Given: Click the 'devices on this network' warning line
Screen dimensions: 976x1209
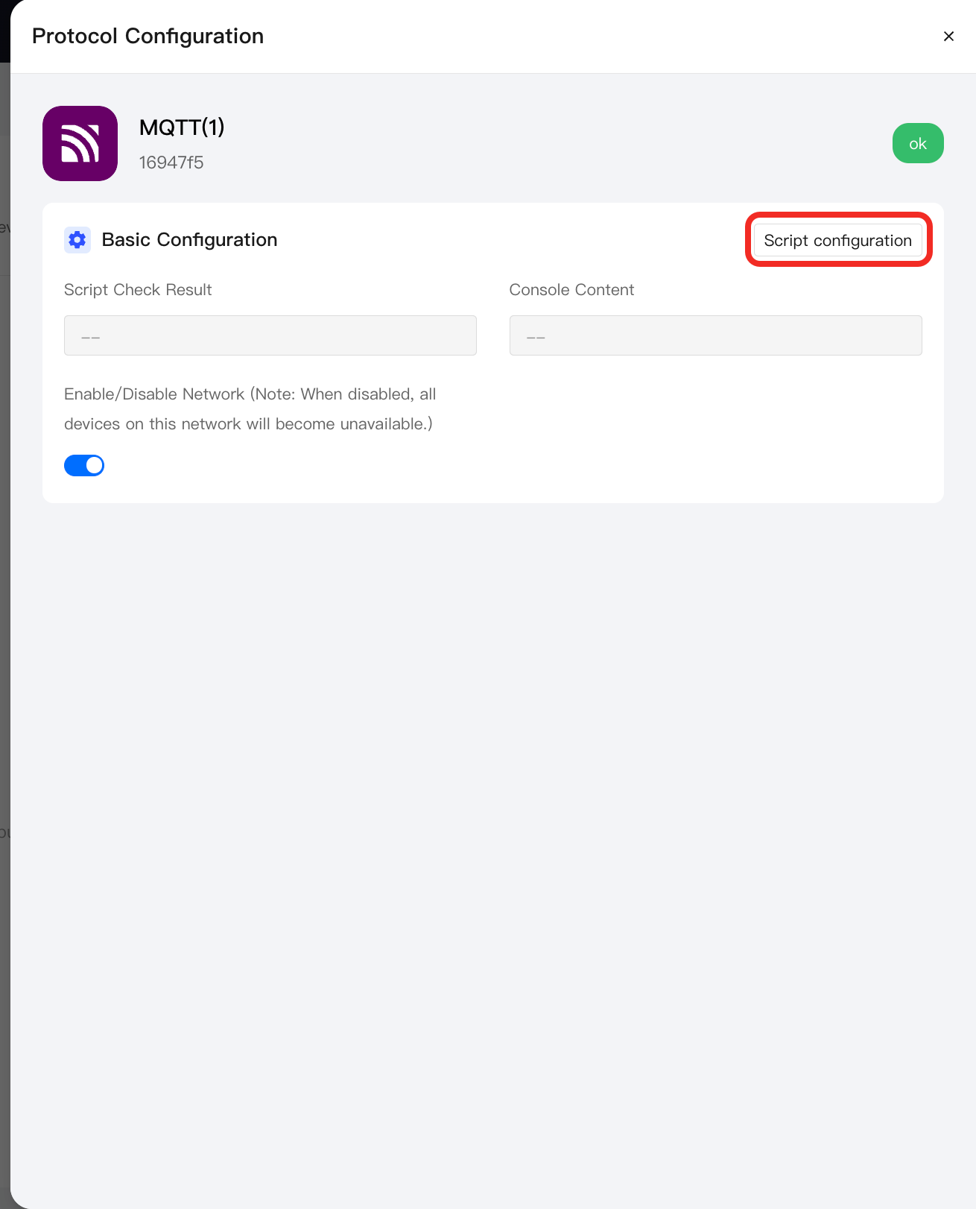Looking at the screenshot, I should [x=248, y=424].
